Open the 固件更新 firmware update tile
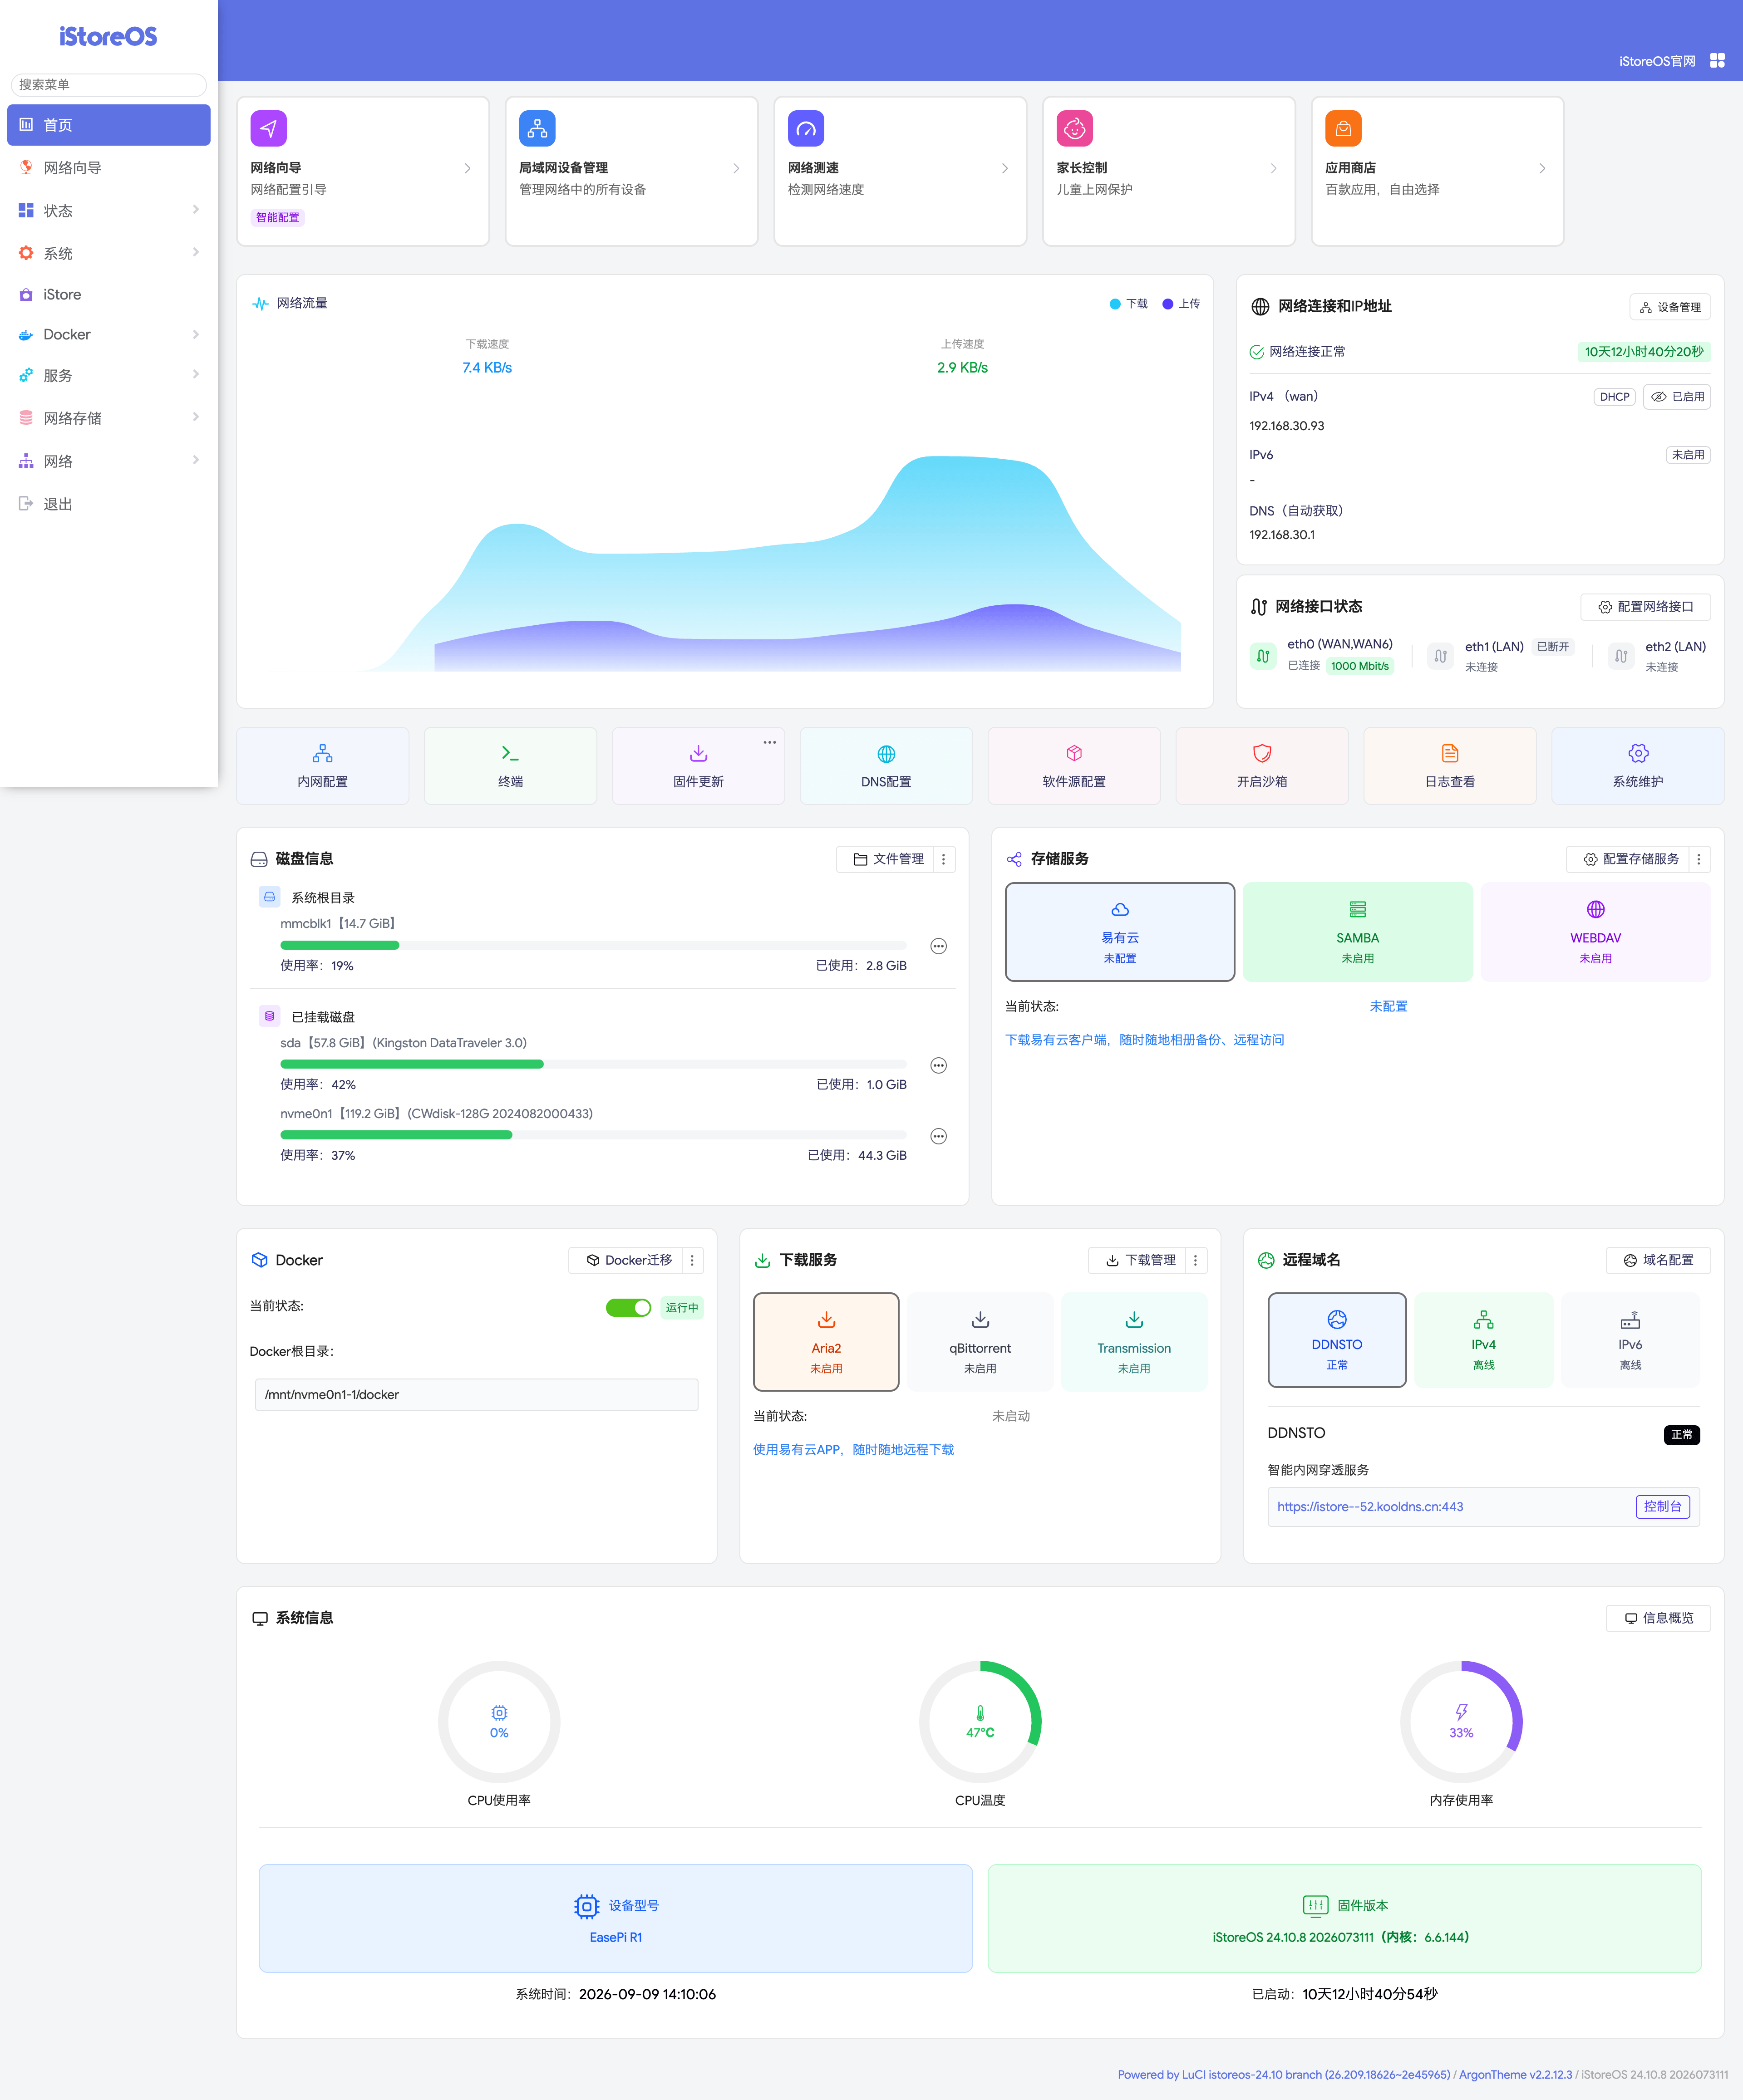This screenshot has width=1743, height=2100. (x=699, y=766)
